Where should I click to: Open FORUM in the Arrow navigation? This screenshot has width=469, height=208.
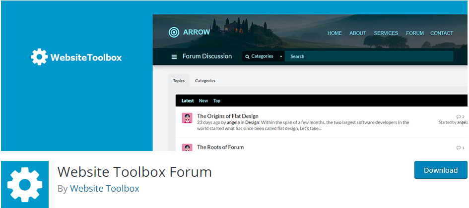(415, 33)
